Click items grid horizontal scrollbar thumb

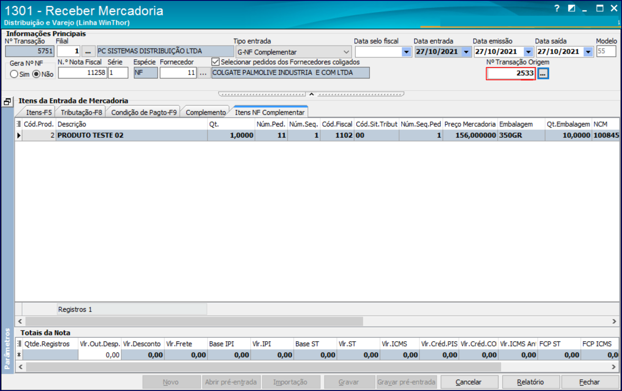tap(194, 321)
